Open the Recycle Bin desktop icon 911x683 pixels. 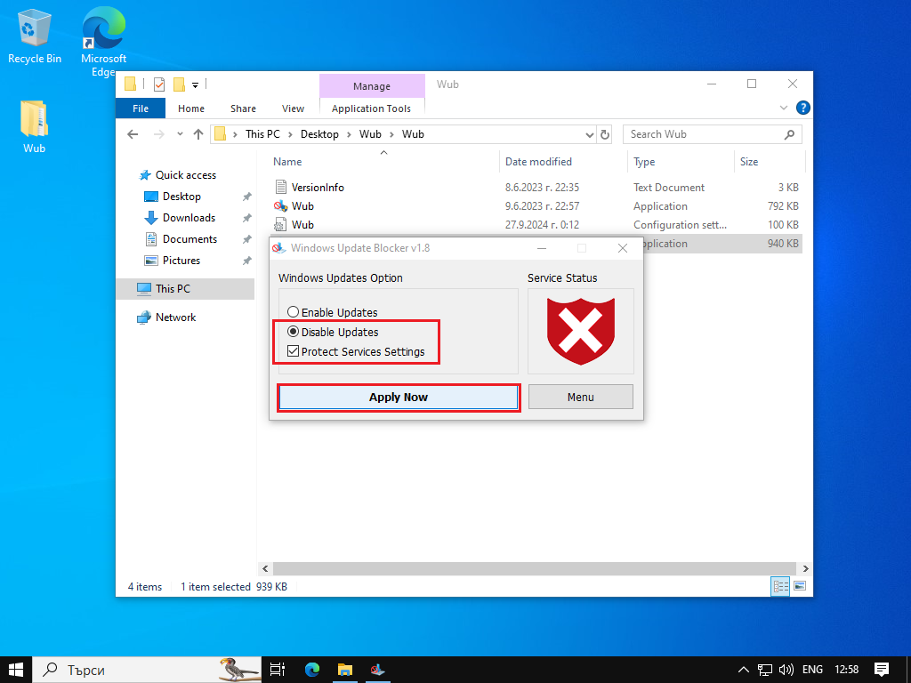(35, 36)
